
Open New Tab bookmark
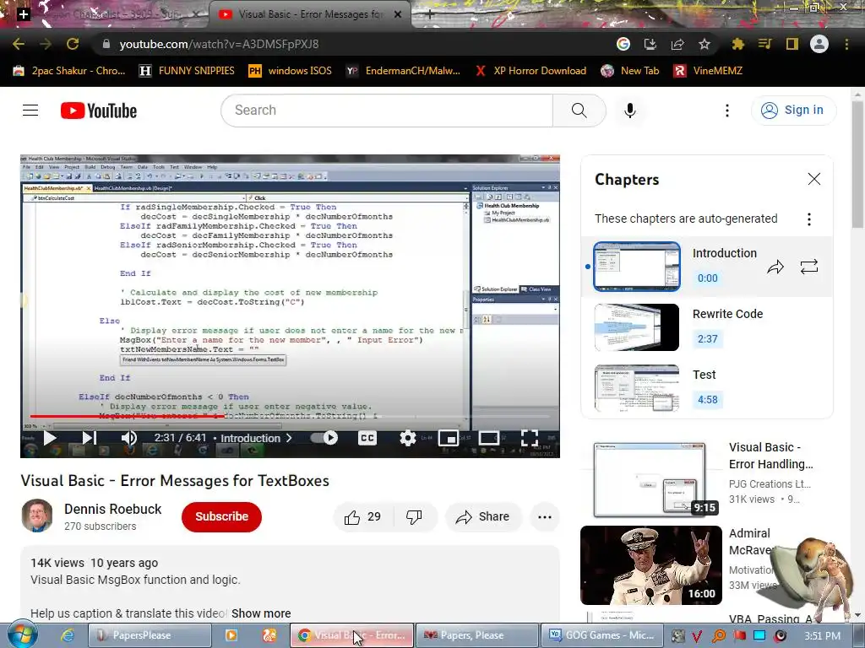pos(630,71)
